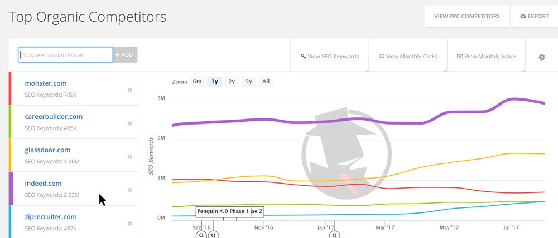Screen dimensions: 558x238
Task: Set chart zoom to All
Action: point(266,81)
